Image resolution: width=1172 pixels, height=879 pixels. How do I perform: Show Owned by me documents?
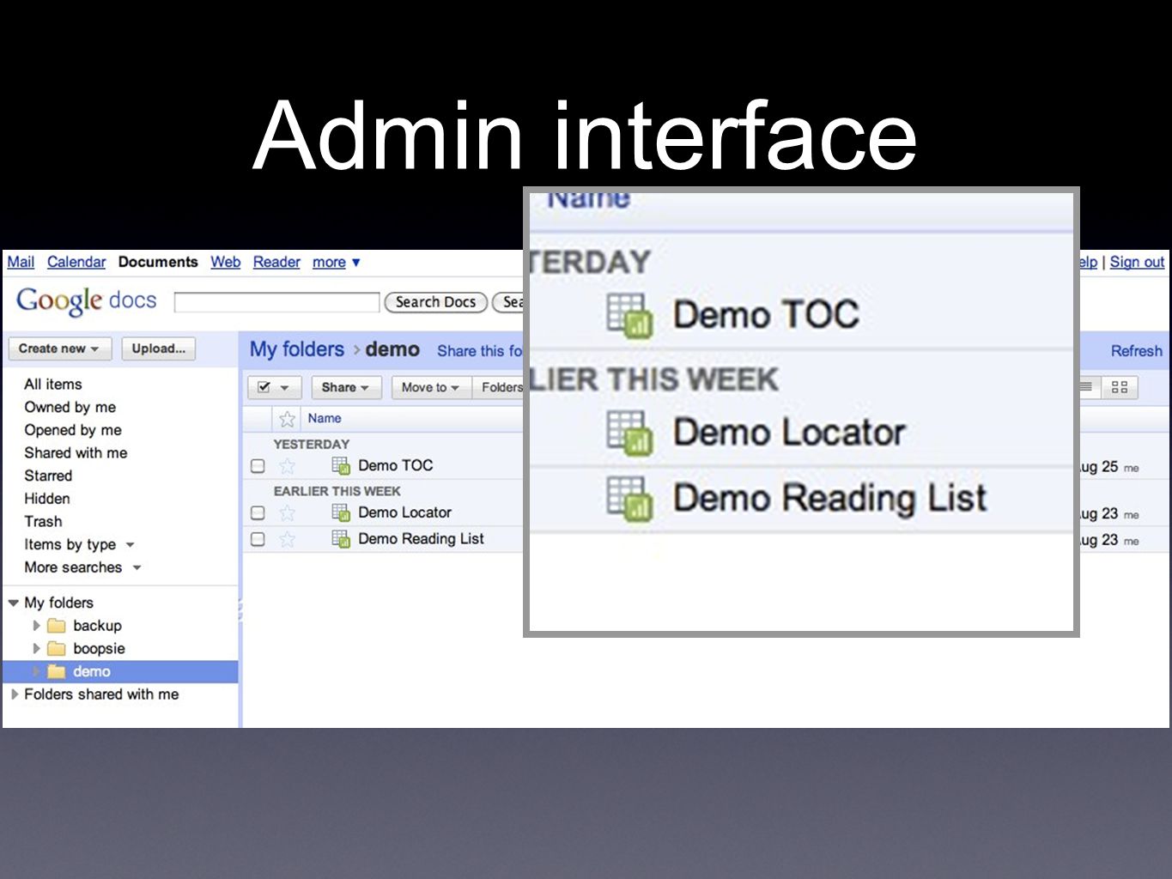[x=70, y=407]
